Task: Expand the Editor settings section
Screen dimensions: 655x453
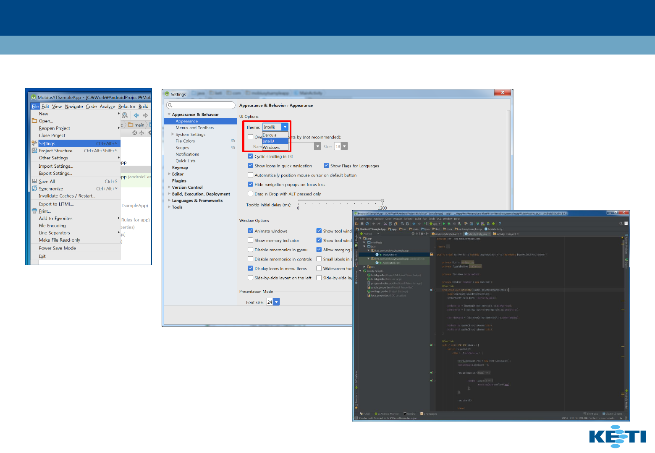Action: point(169,174)
